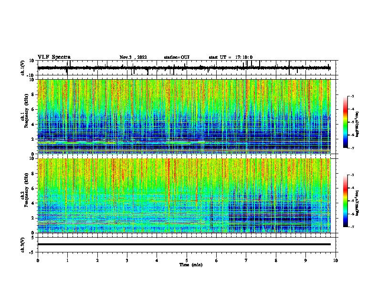Select the "start UT = 17:10:0" text
This screenshot has height=292, width=378.
point(231,57)
